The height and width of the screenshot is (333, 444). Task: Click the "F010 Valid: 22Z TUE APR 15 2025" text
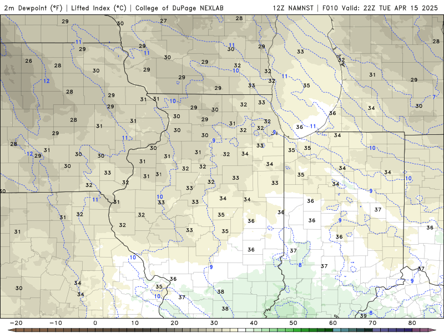[x=380, y=8]
